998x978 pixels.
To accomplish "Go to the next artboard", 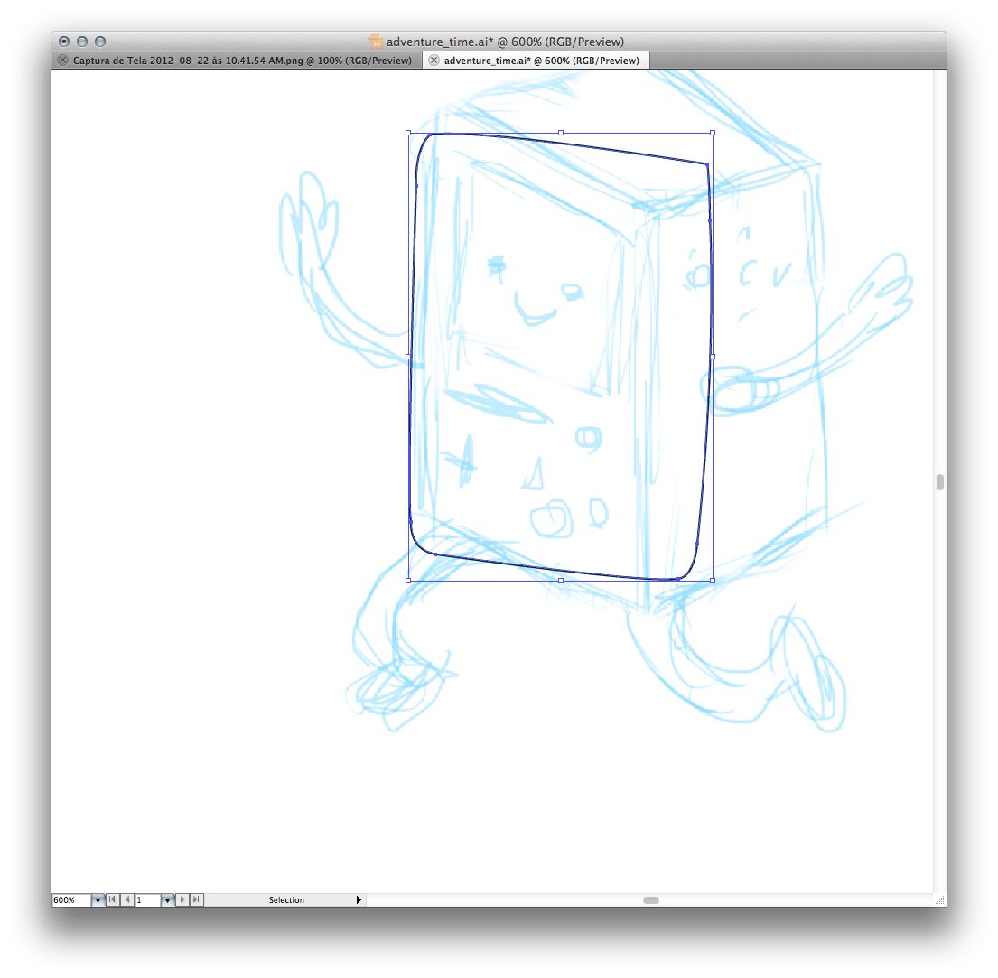I will (x=182, y=899).
